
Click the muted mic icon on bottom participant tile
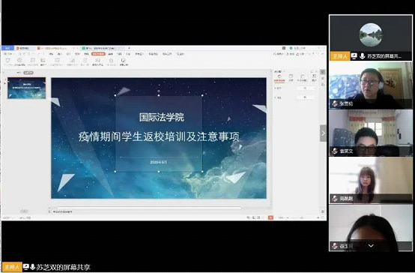(x=335, y=246)
